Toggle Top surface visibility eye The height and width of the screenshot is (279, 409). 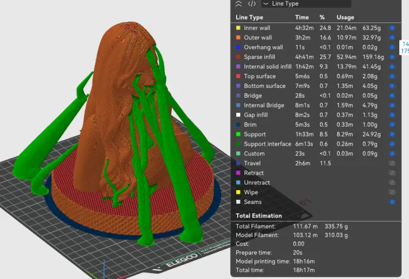point(392,76)
